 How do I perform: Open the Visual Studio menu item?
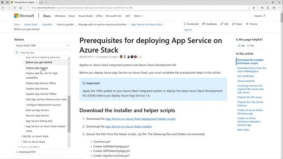click(85, 16)
